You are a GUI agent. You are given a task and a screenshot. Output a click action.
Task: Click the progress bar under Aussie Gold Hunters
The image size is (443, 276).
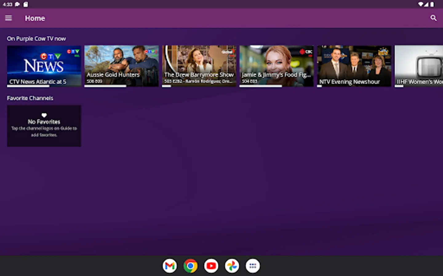pyautogui.click(x=122, y=86)
